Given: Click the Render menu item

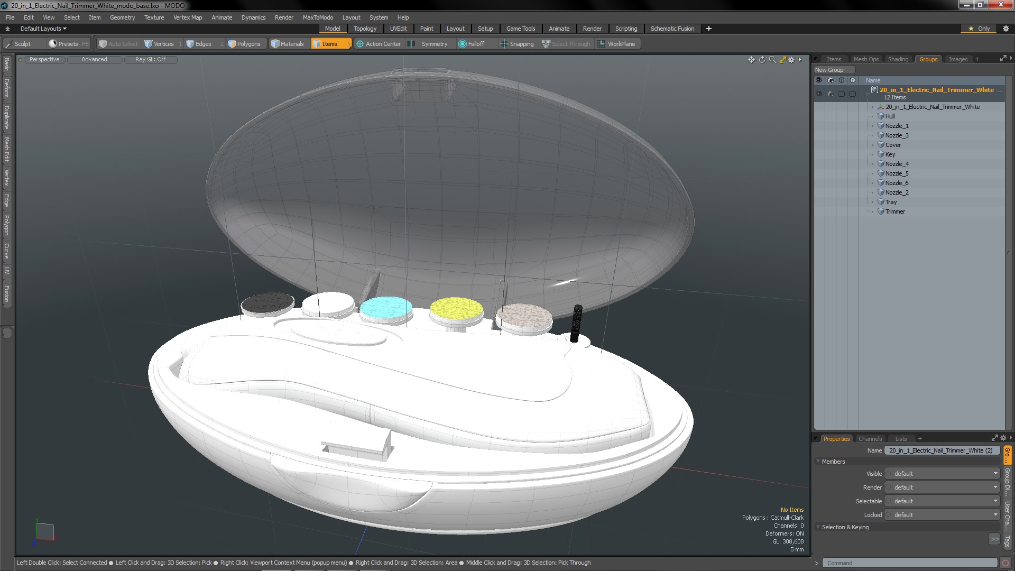Looking at the screenshot, I should [284, 17].
